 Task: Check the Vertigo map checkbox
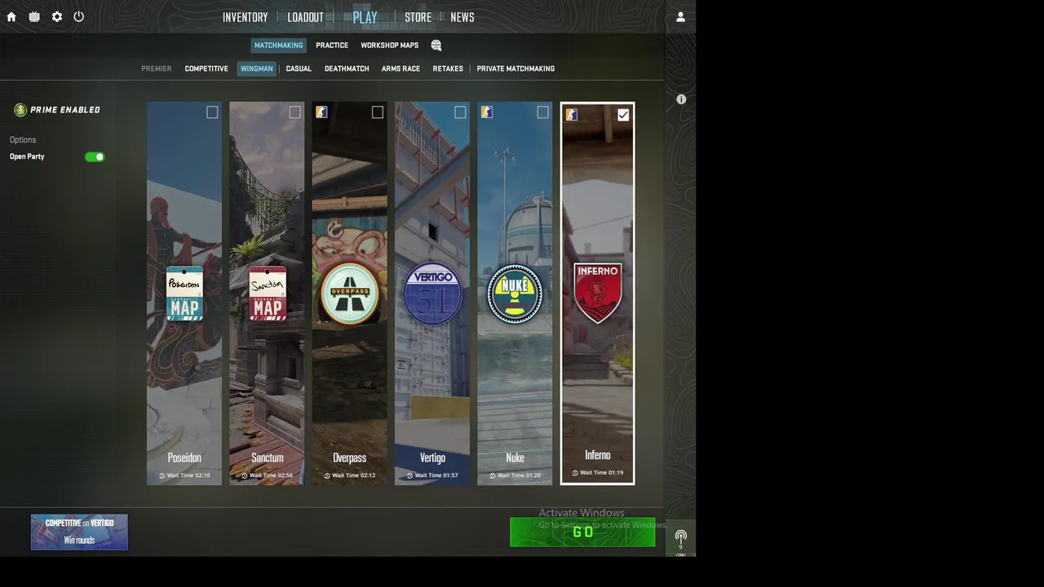tap(460, 113)
